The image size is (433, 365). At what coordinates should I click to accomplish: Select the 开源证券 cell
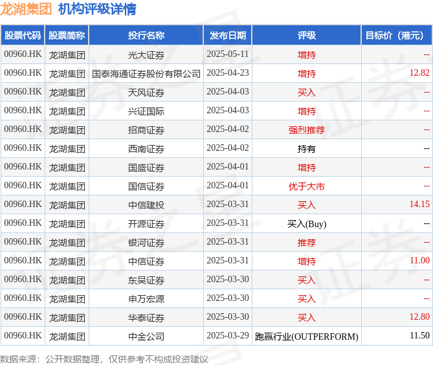tap(146, 224)
